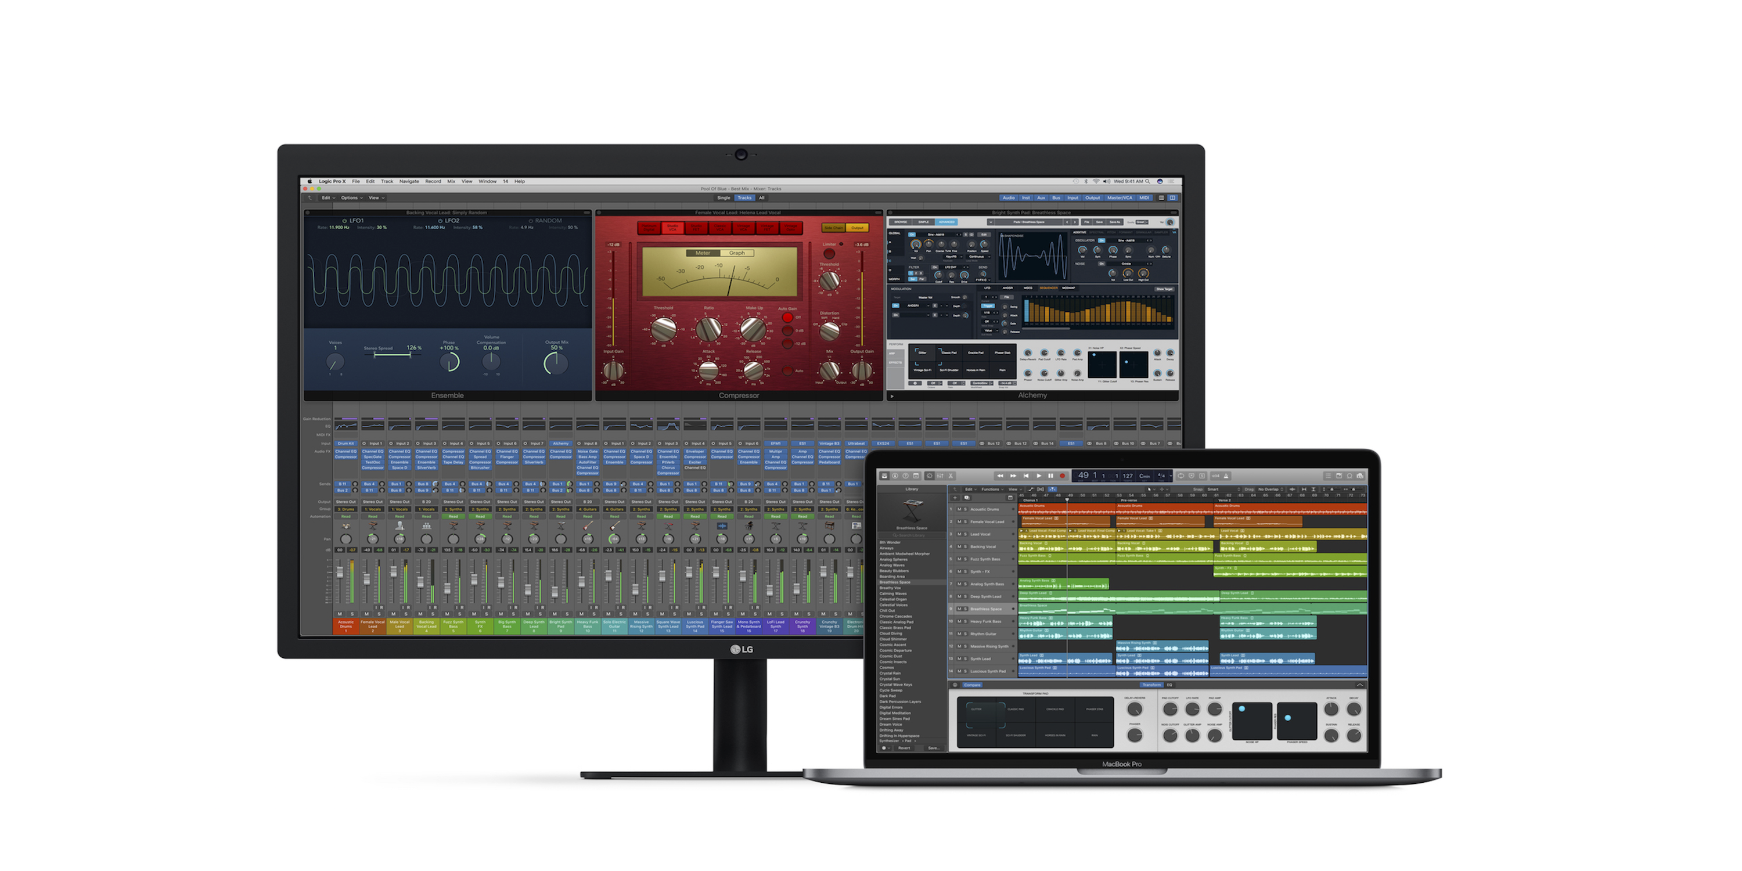Mute the Acoustic Drums track

tap(960, 509)
